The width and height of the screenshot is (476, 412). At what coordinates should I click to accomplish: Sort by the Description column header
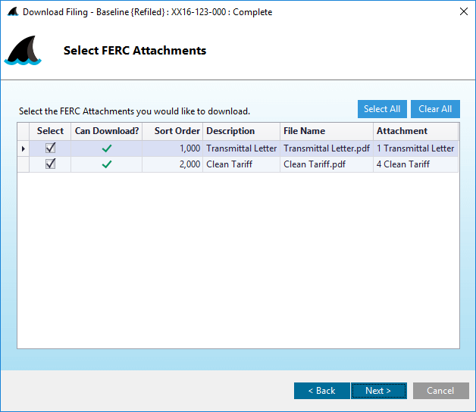[x=241, y=131]
